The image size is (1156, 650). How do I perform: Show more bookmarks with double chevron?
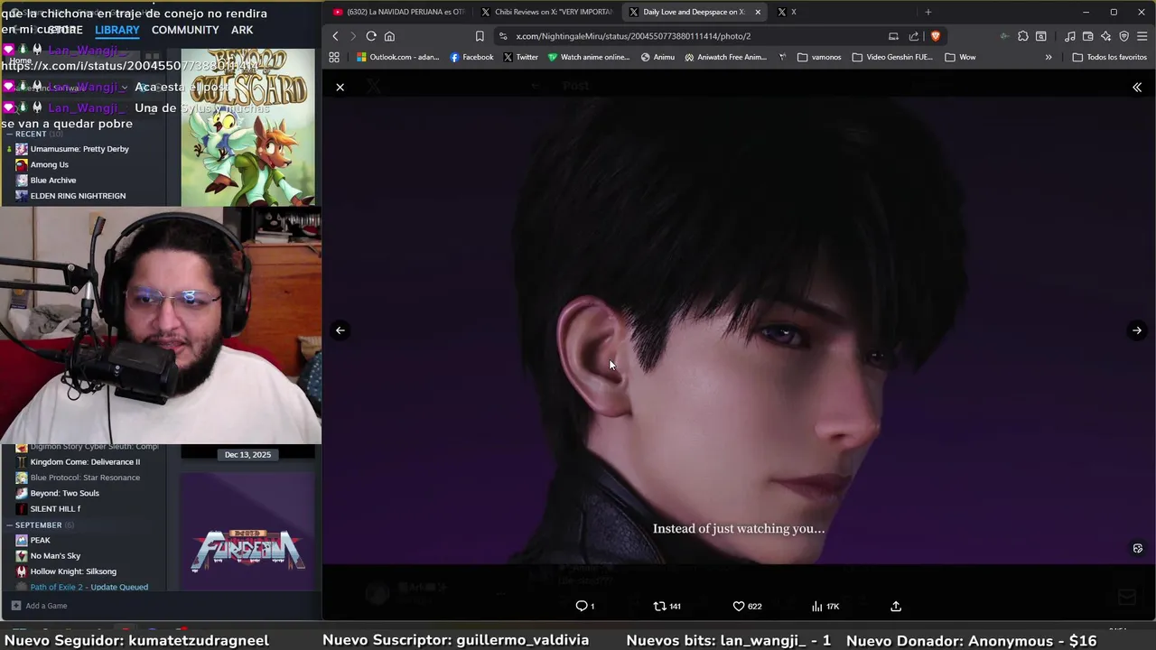point(1049,57)
